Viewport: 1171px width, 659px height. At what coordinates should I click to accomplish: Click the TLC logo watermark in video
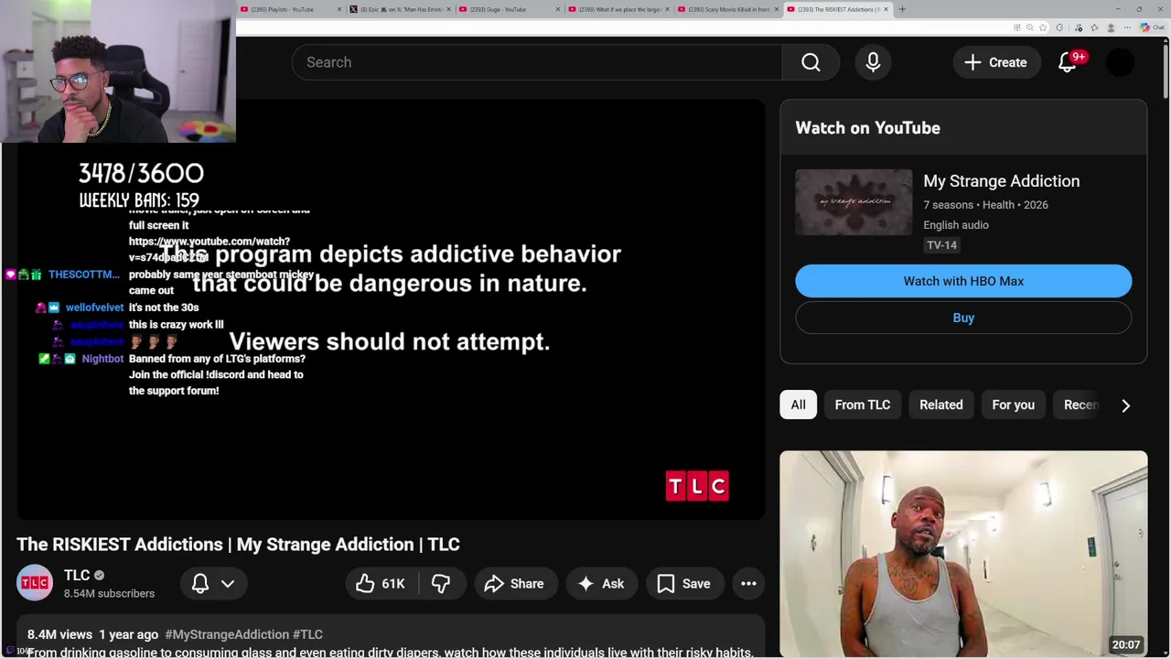697,486
